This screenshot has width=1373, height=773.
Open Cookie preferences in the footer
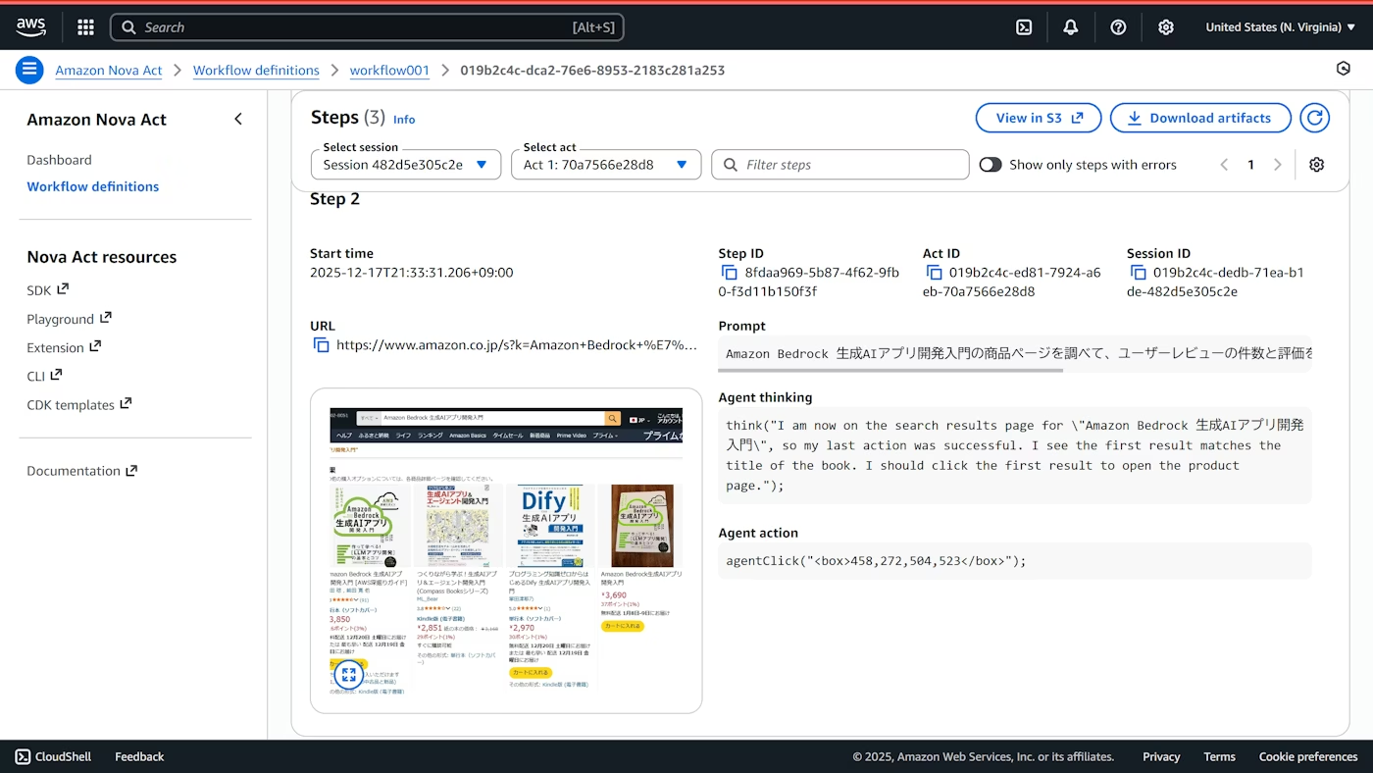(x=1308, y=756)
